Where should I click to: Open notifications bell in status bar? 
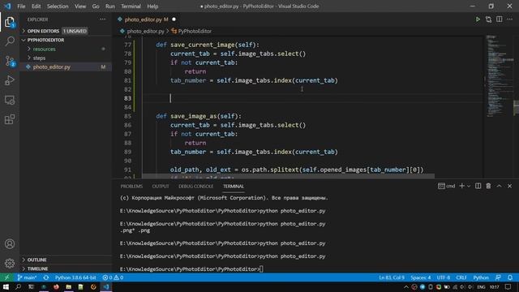(x=510, y=277)
